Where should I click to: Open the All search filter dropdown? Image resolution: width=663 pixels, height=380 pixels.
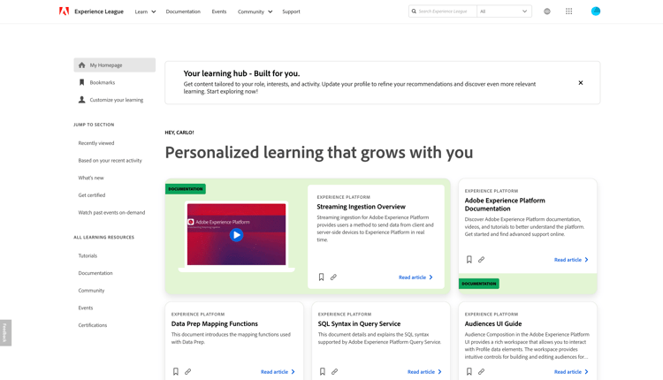pyautogui.click(x=504, y=11)
